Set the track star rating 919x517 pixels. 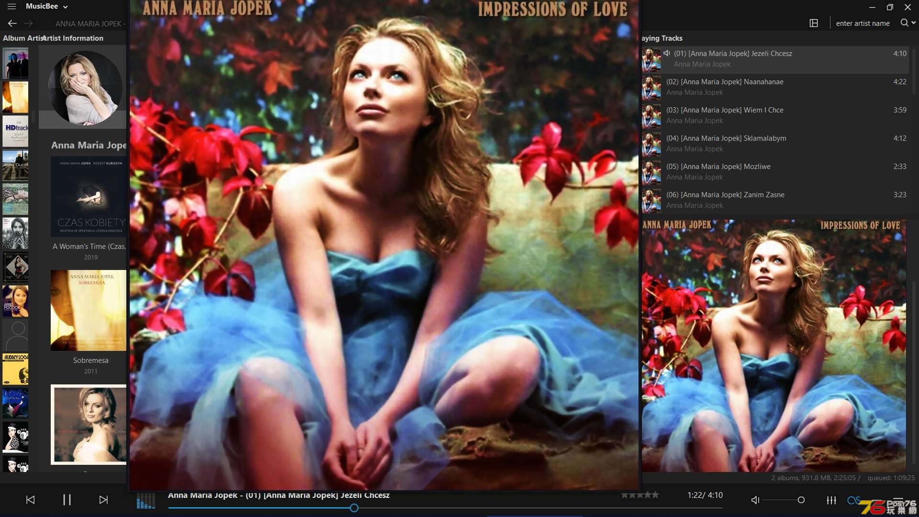pyautogui.click(x=640, y=495)
